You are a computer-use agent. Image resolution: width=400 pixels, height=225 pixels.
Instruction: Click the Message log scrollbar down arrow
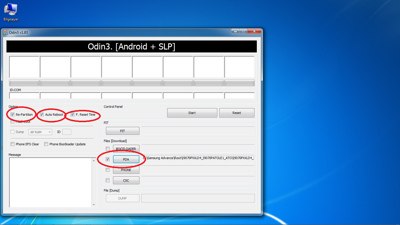pos(94,205)
